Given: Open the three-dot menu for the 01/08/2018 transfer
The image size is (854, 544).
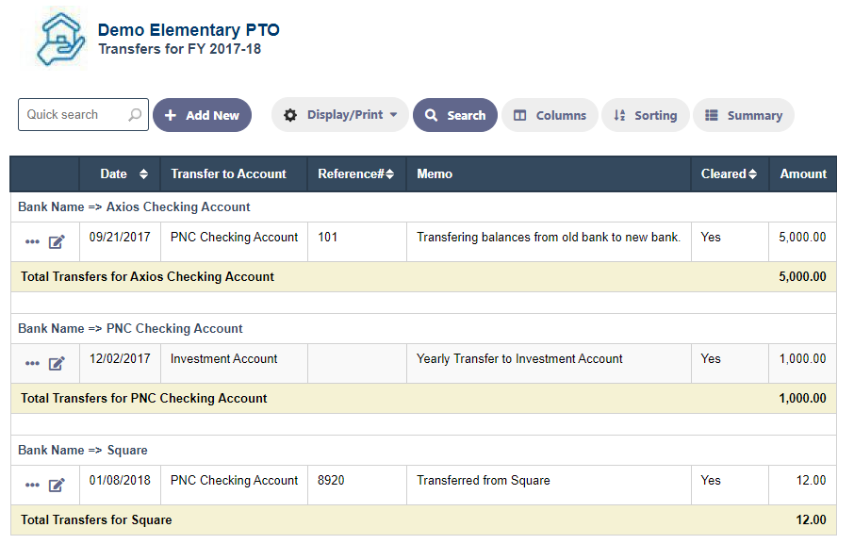Looking at the screenshot, I should pyautogui.click(x=32, y=486).
